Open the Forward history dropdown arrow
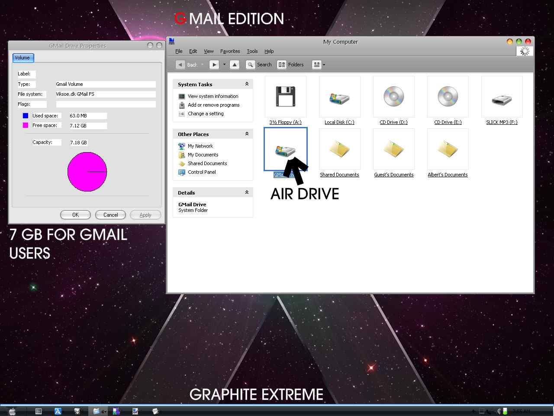Screen dimensions: 554x416 pyautogui.click(x=224, y=65)
